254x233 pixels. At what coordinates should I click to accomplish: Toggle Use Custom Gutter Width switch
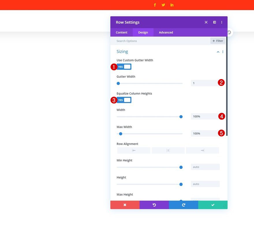point(124,67)
